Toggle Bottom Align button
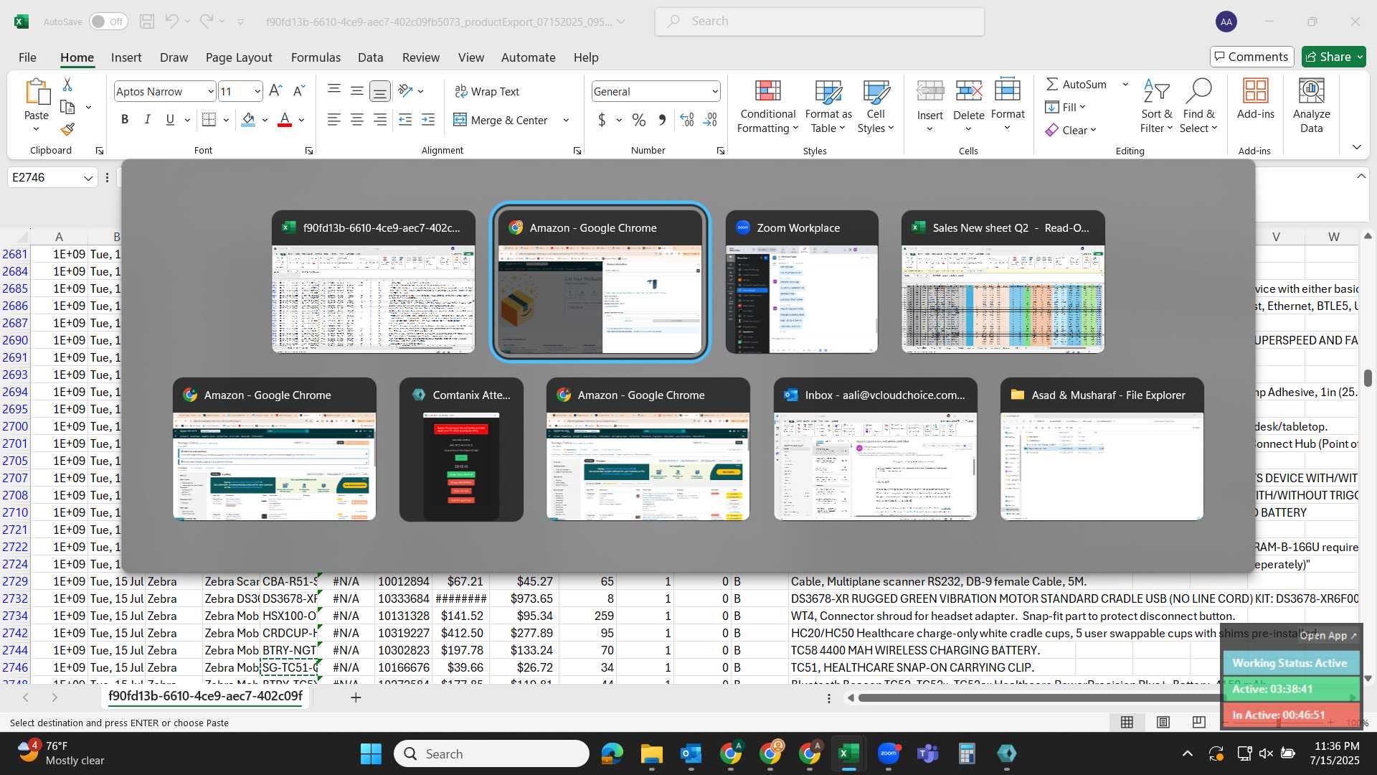1377x775 pixels. 380,91
